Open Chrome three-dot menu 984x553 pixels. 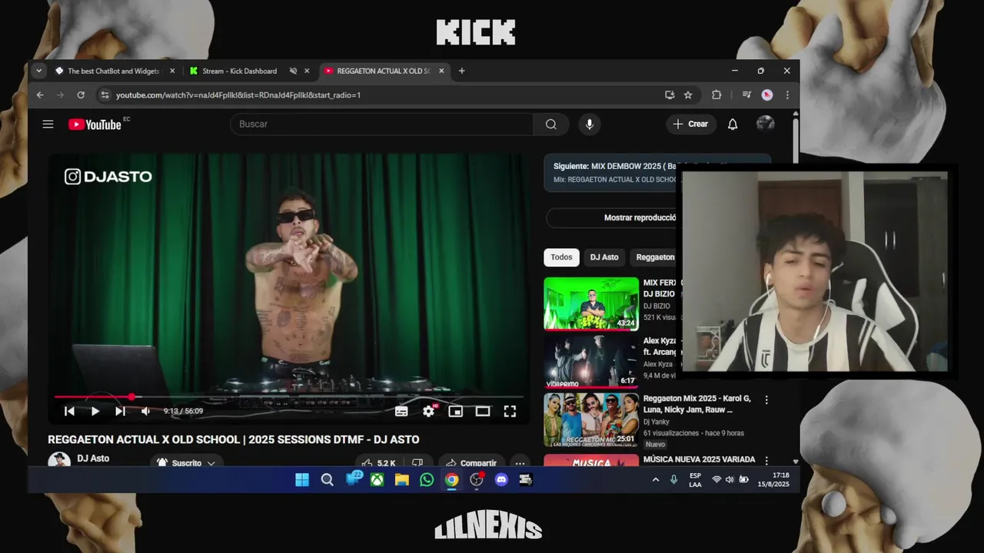(786, 95)
